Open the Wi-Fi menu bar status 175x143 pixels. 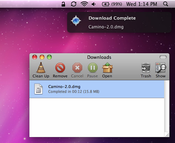pyautogui.click(x=84, y=4)
